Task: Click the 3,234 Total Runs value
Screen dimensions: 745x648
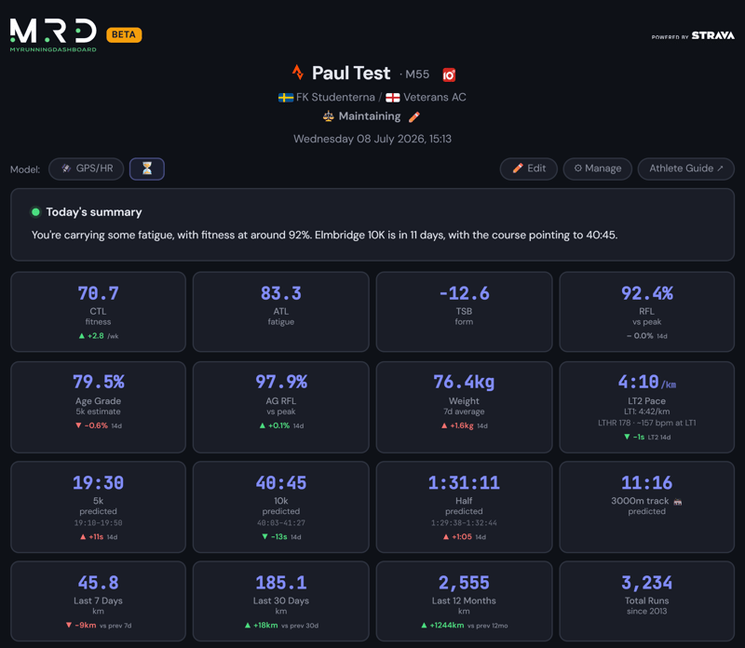Action: click(x=647, y=583)
